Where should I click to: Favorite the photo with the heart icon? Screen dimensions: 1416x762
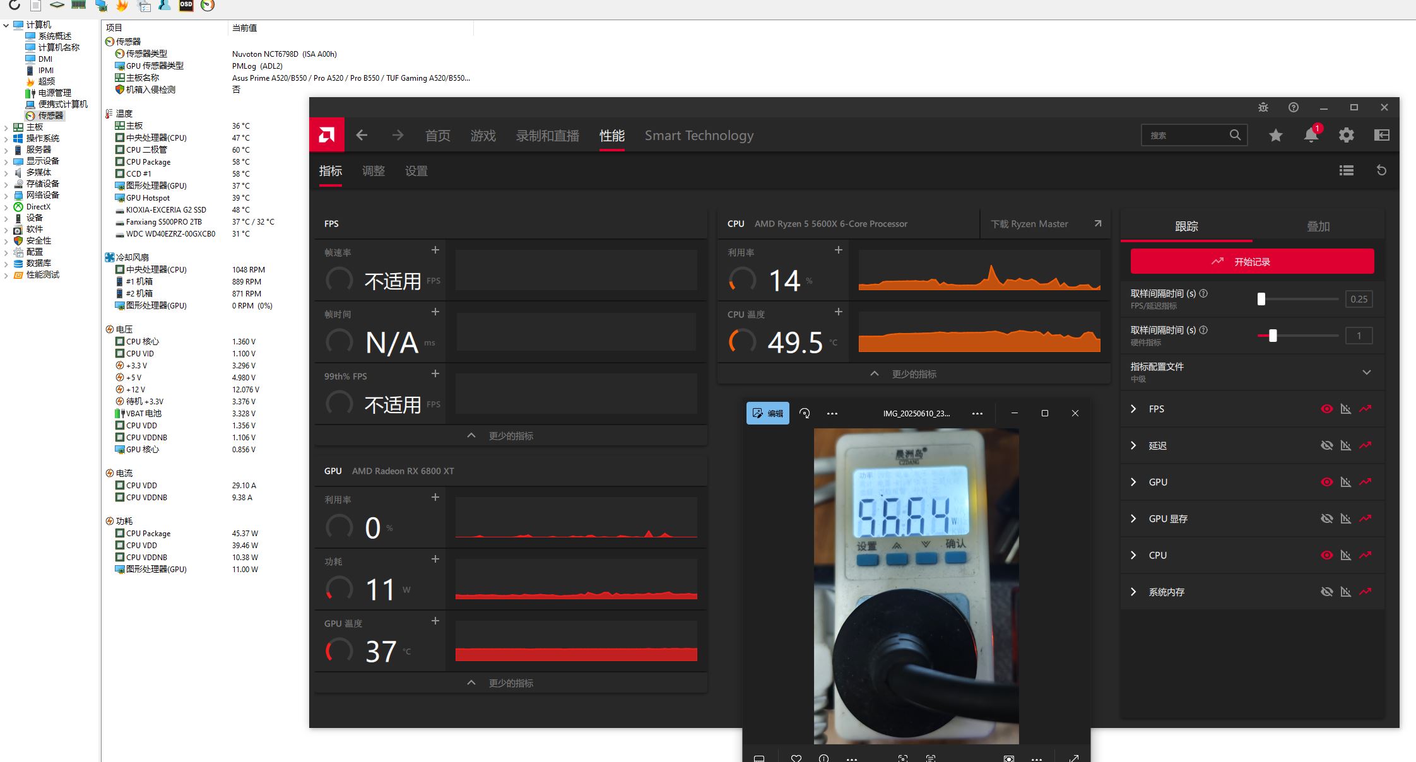pyautogui.click(x=795, y=758)
